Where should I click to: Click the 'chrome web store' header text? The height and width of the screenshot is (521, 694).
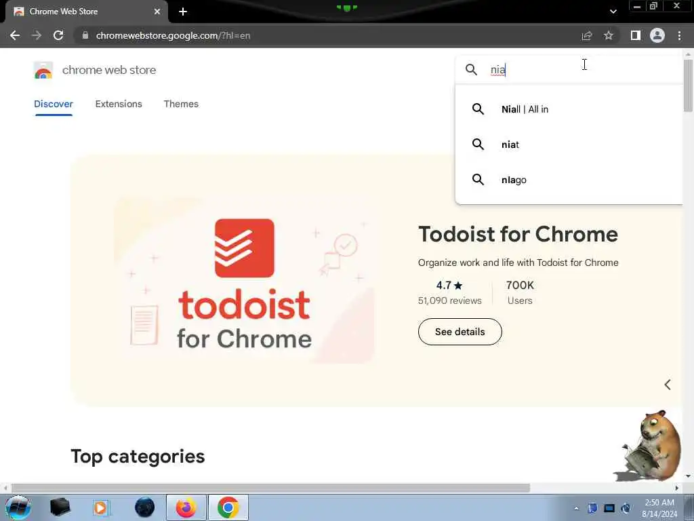109,70
